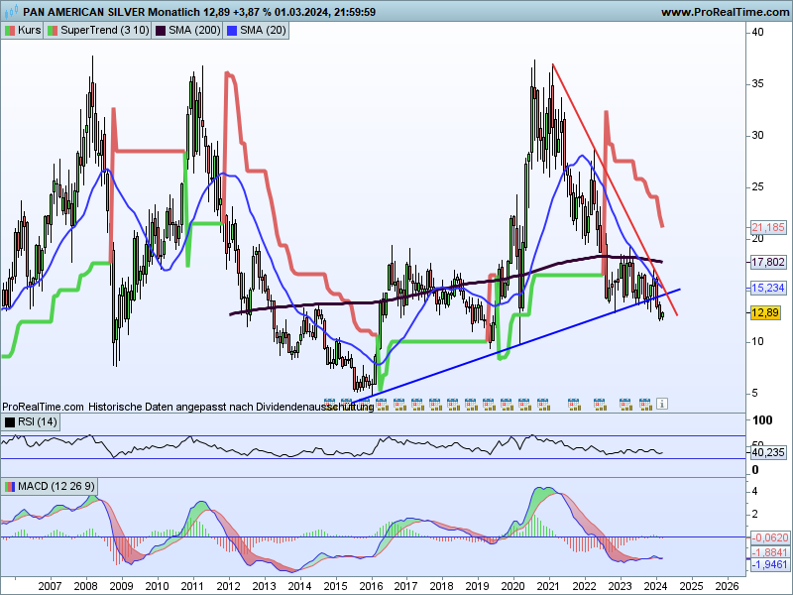Viewport: 793px width, 595px height.
Task: Click the Kurs legend color icon
Action: point(10,31)
